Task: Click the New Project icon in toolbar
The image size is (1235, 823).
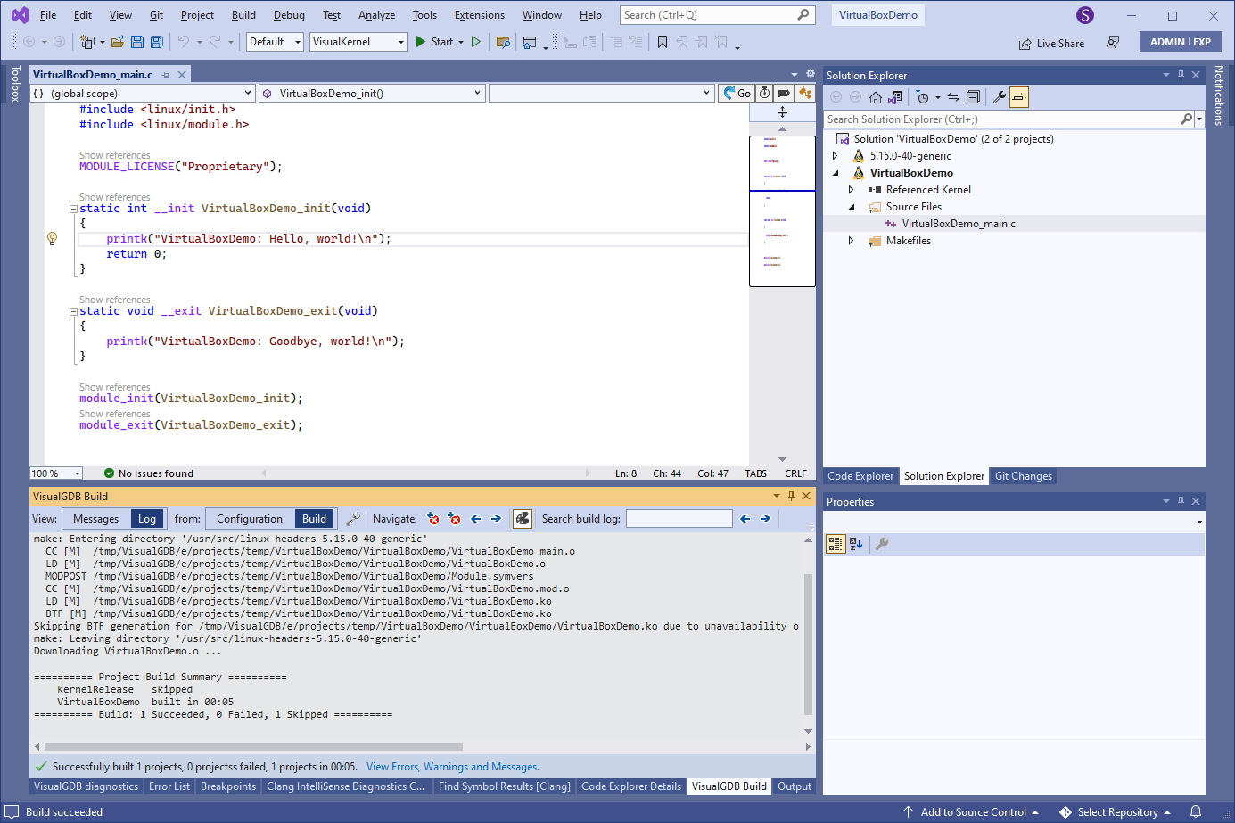Action: coord(87,42)
